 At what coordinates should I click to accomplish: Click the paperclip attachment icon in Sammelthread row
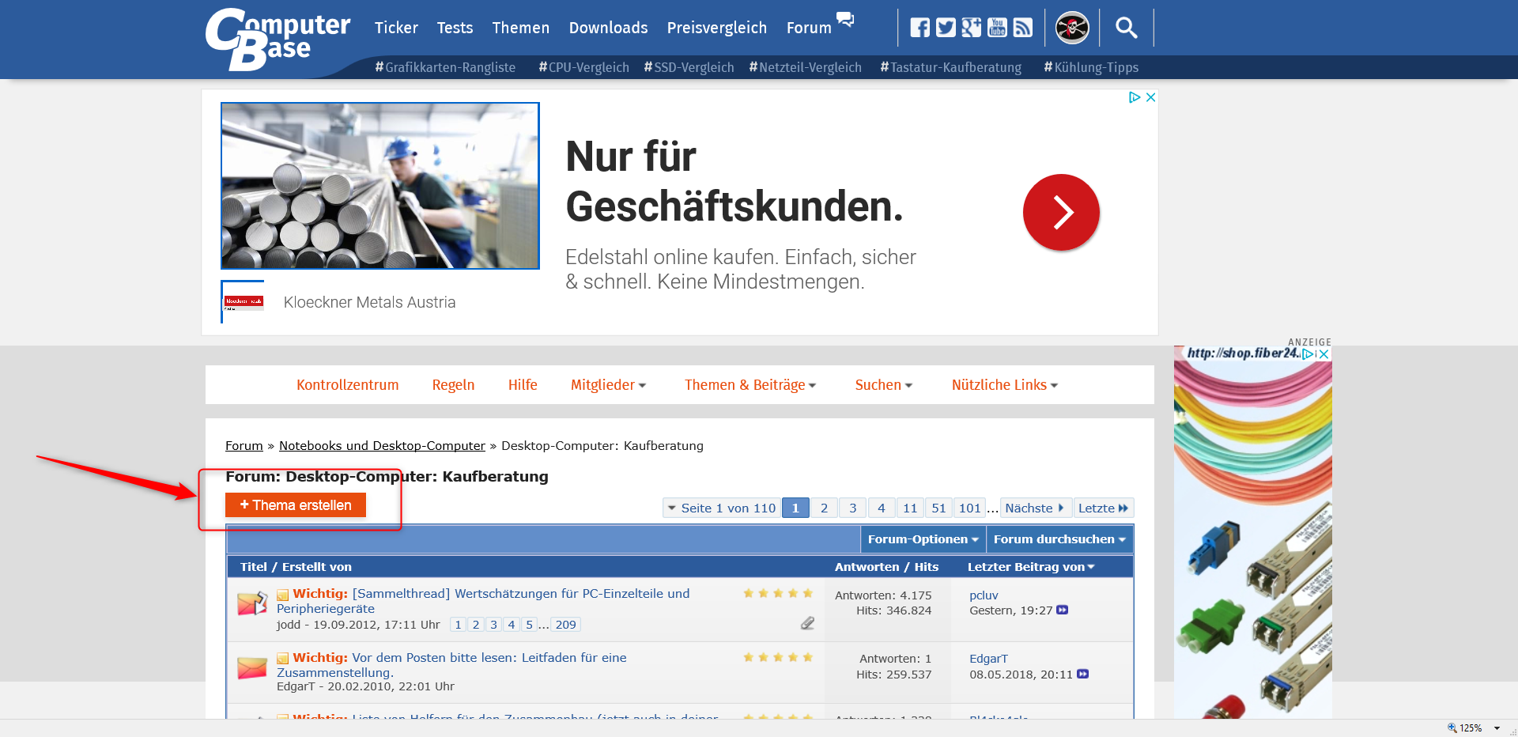pos(807,623)
